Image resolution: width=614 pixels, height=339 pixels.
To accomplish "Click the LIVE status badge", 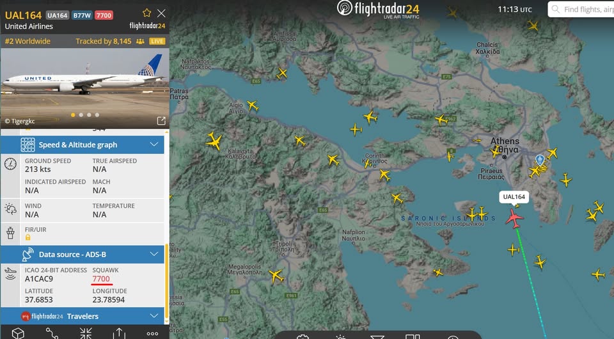I will click(157, 41).
